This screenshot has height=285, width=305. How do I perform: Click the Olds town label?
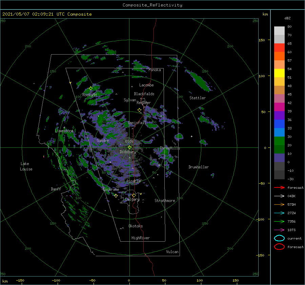click(x=129, y=141)
